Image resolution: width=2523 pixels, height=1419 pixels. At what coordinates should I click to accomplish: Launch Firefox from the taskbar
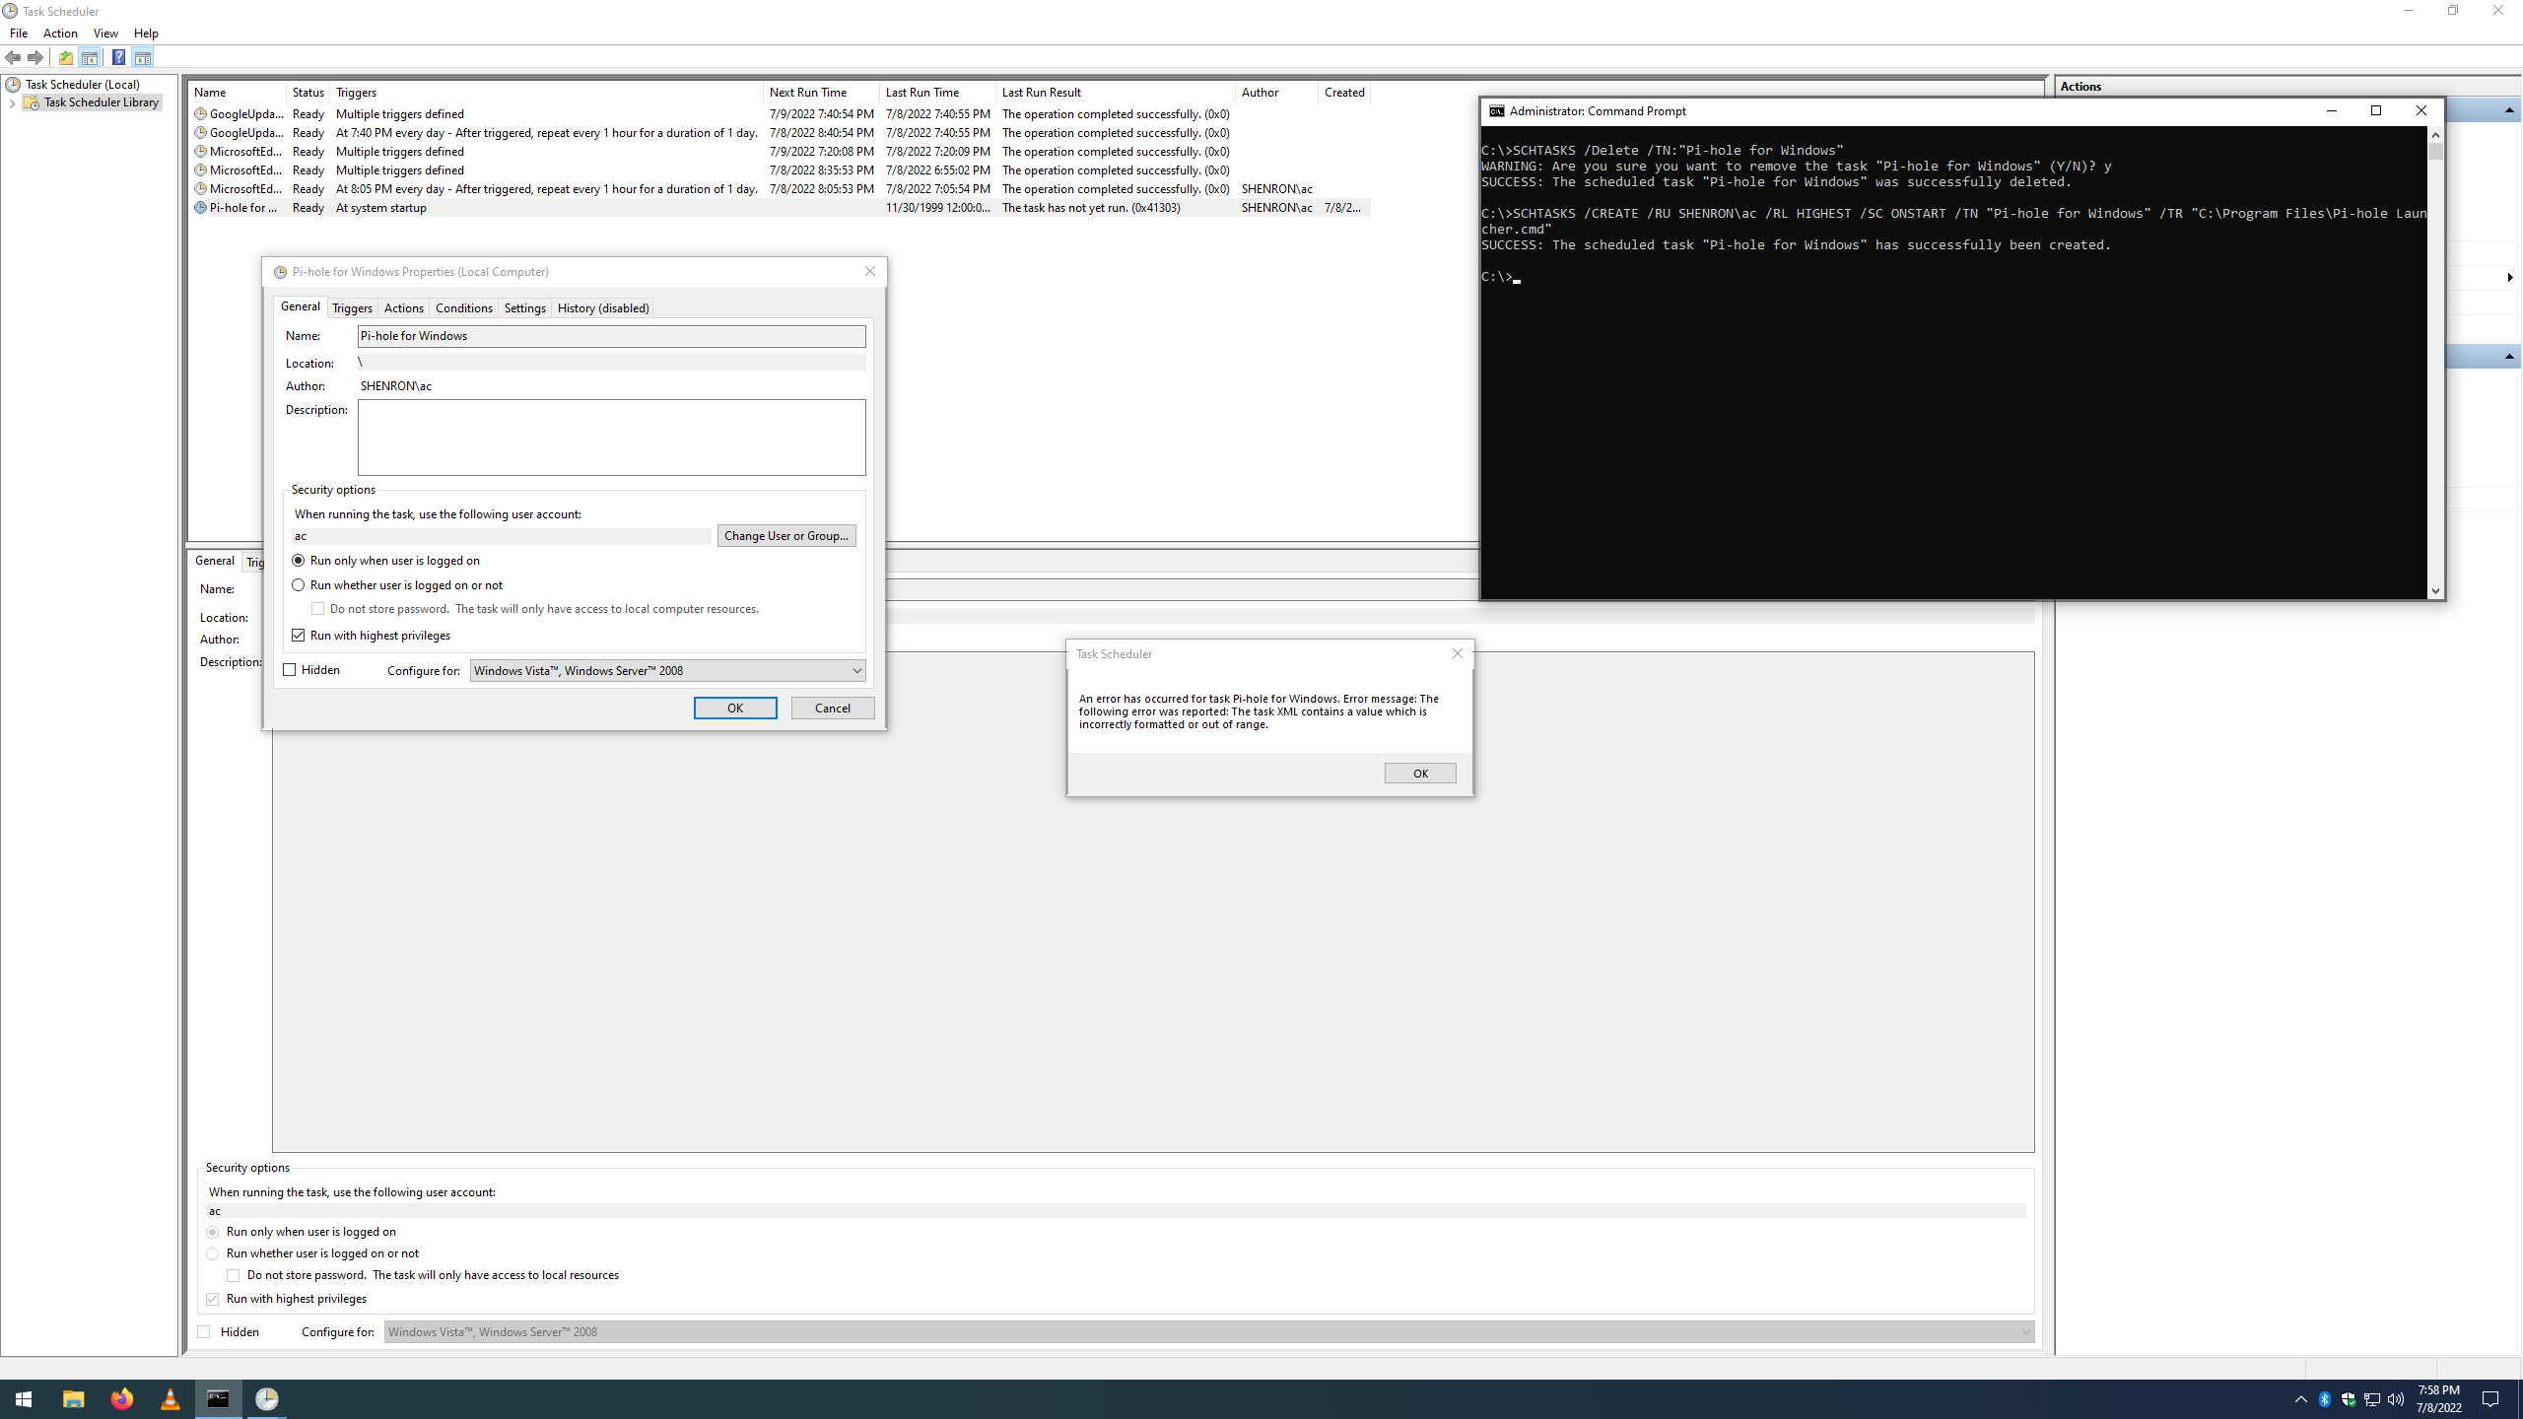[121, 1398]
